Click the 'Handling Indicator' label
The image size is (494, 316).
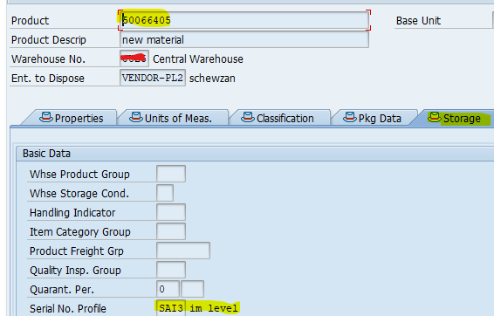[72, 213]
